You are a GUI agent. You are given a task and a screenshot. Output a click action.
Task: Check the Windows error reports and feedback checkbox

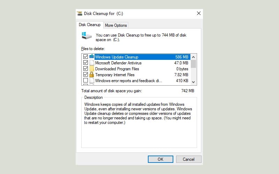point(85,80)
